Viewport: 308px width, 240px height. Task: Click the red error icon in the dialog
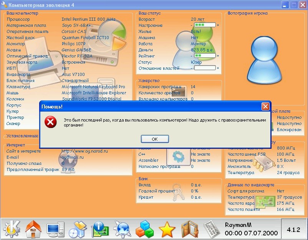point(50,122)
